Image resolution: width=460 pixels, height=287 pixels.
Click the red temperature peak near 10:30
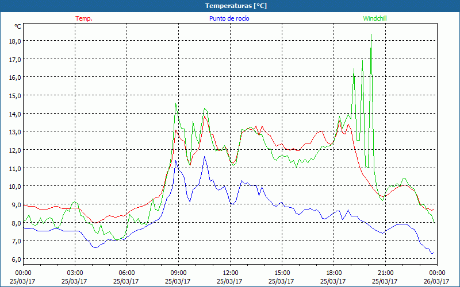pyautogui.click(x=205, y=117)
